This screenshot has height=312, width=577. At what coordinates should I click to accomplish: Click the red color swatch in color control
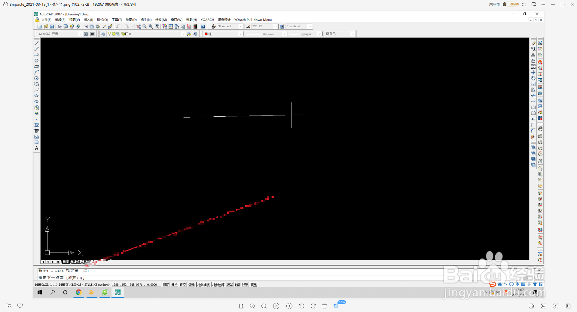206,34
